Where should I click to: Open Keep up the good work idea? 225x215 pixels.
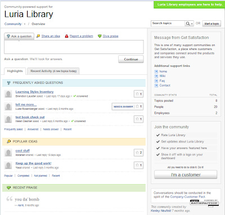click(33, 163)
